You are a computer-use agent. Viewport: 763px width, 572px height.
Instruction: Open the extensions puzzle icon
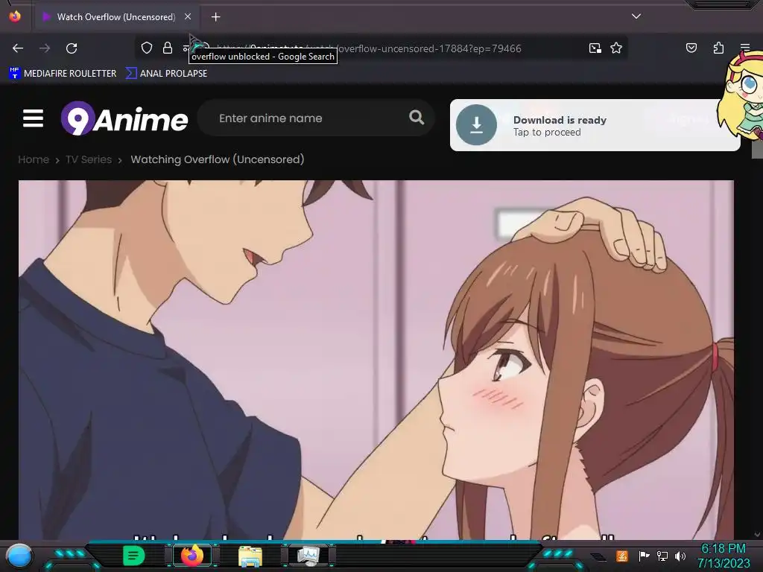pyautogui.click(x=718, y=48)
